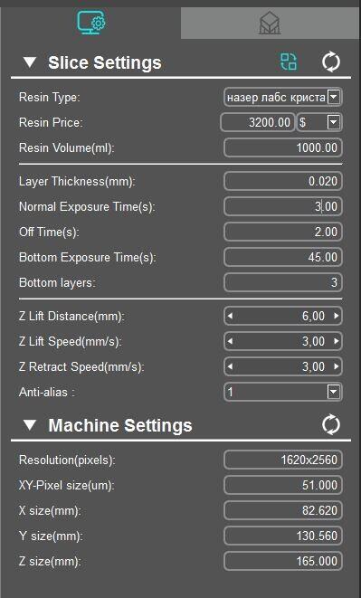Click the XY-Pixel size(um) field

tap(283, 485)
